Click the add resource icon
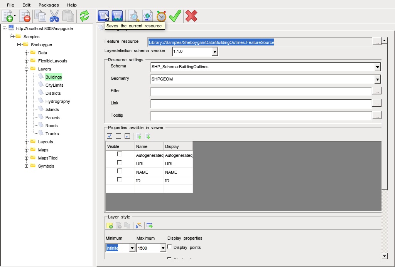This screenshot has height=267, width=395. [x=7, y=16]
